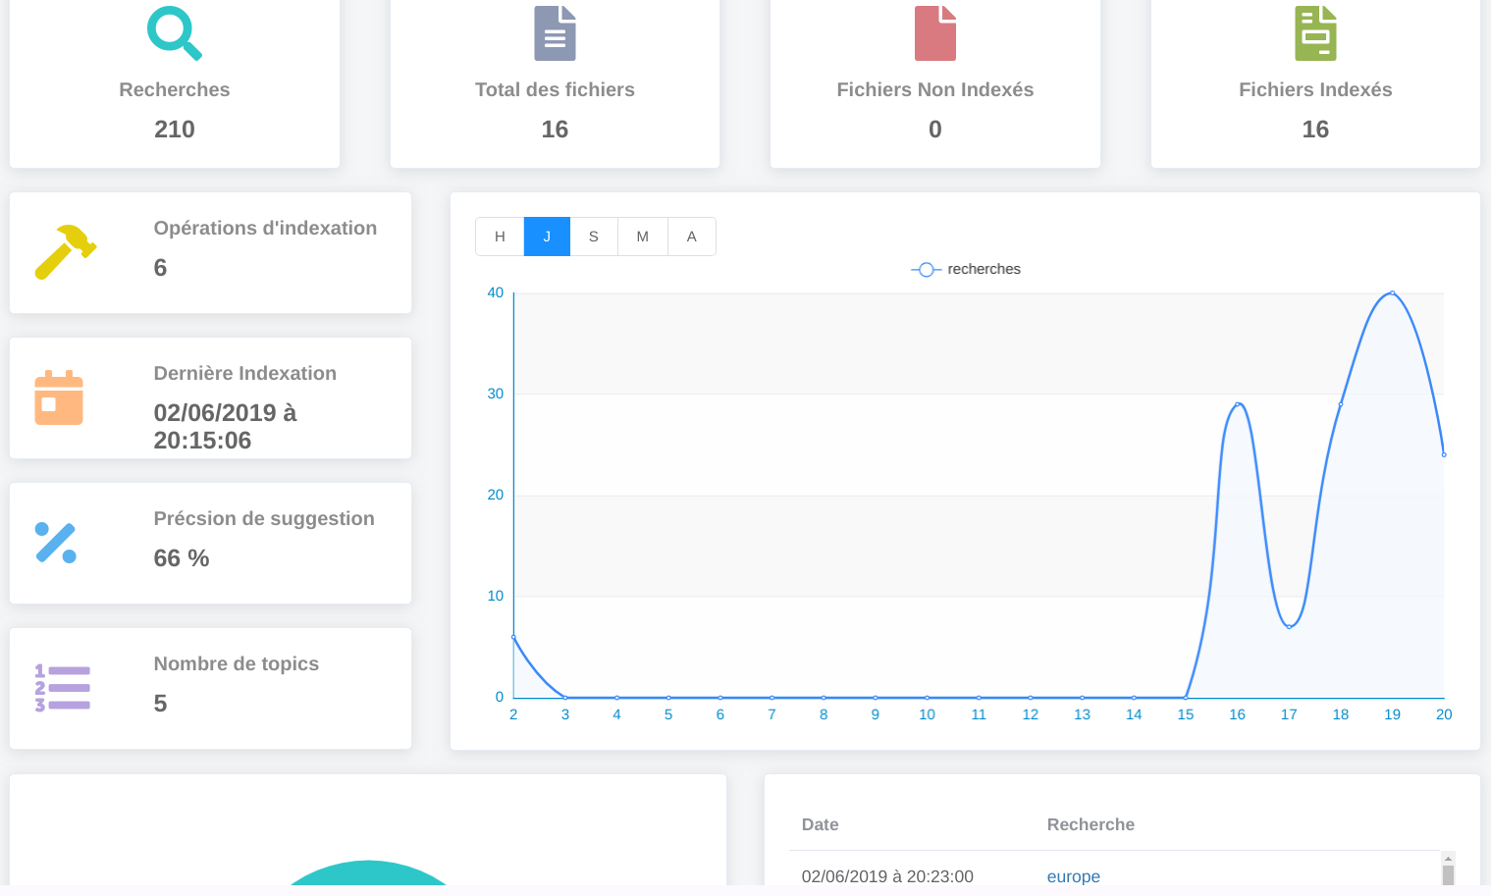Switch chart to M period tab
The height and width of the screenshot is (896, 1491).
click(643, 237)
